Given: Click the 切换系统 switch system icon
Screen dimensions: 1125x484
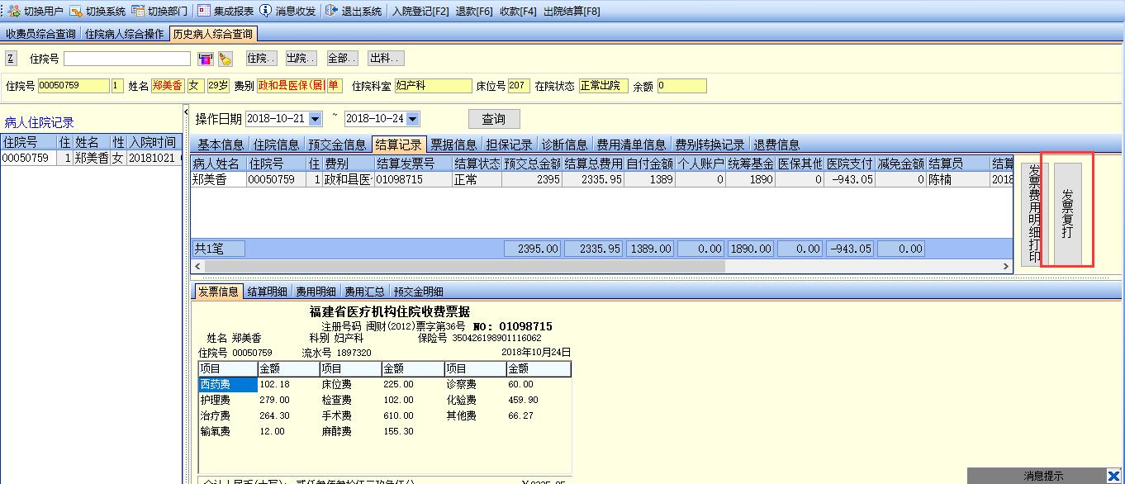Looking at the screenshot, I should click(x=76, y=12).
